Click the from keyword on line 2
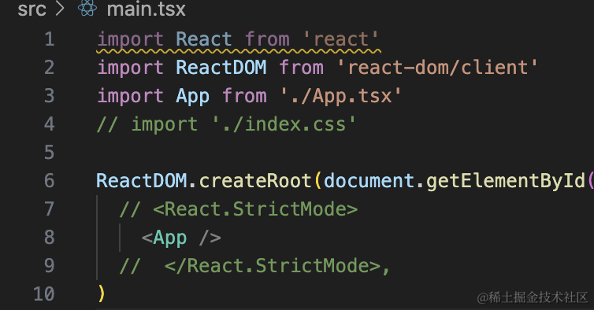594x310 pixels. [301, 68]
